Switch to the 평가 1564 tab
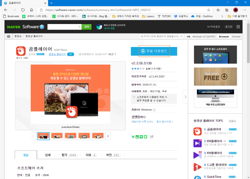This screenshot has height=179, width=250. [x=69, y=155]
